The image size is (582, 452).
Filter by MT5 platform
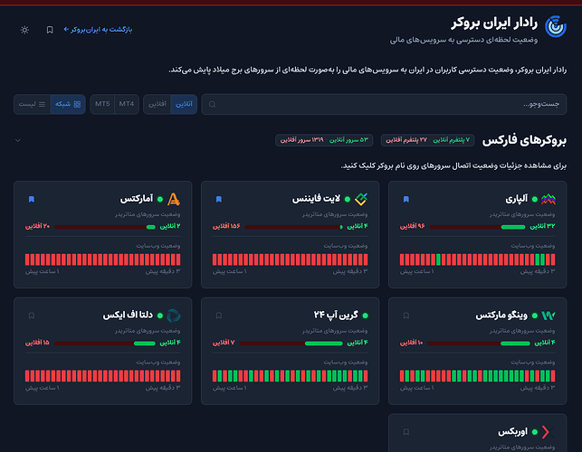coord(102,104)
